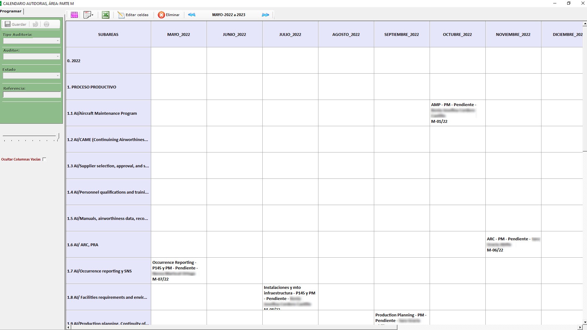Export calendar with the Excel icon

pyautogui.click(x=106, y=15)
